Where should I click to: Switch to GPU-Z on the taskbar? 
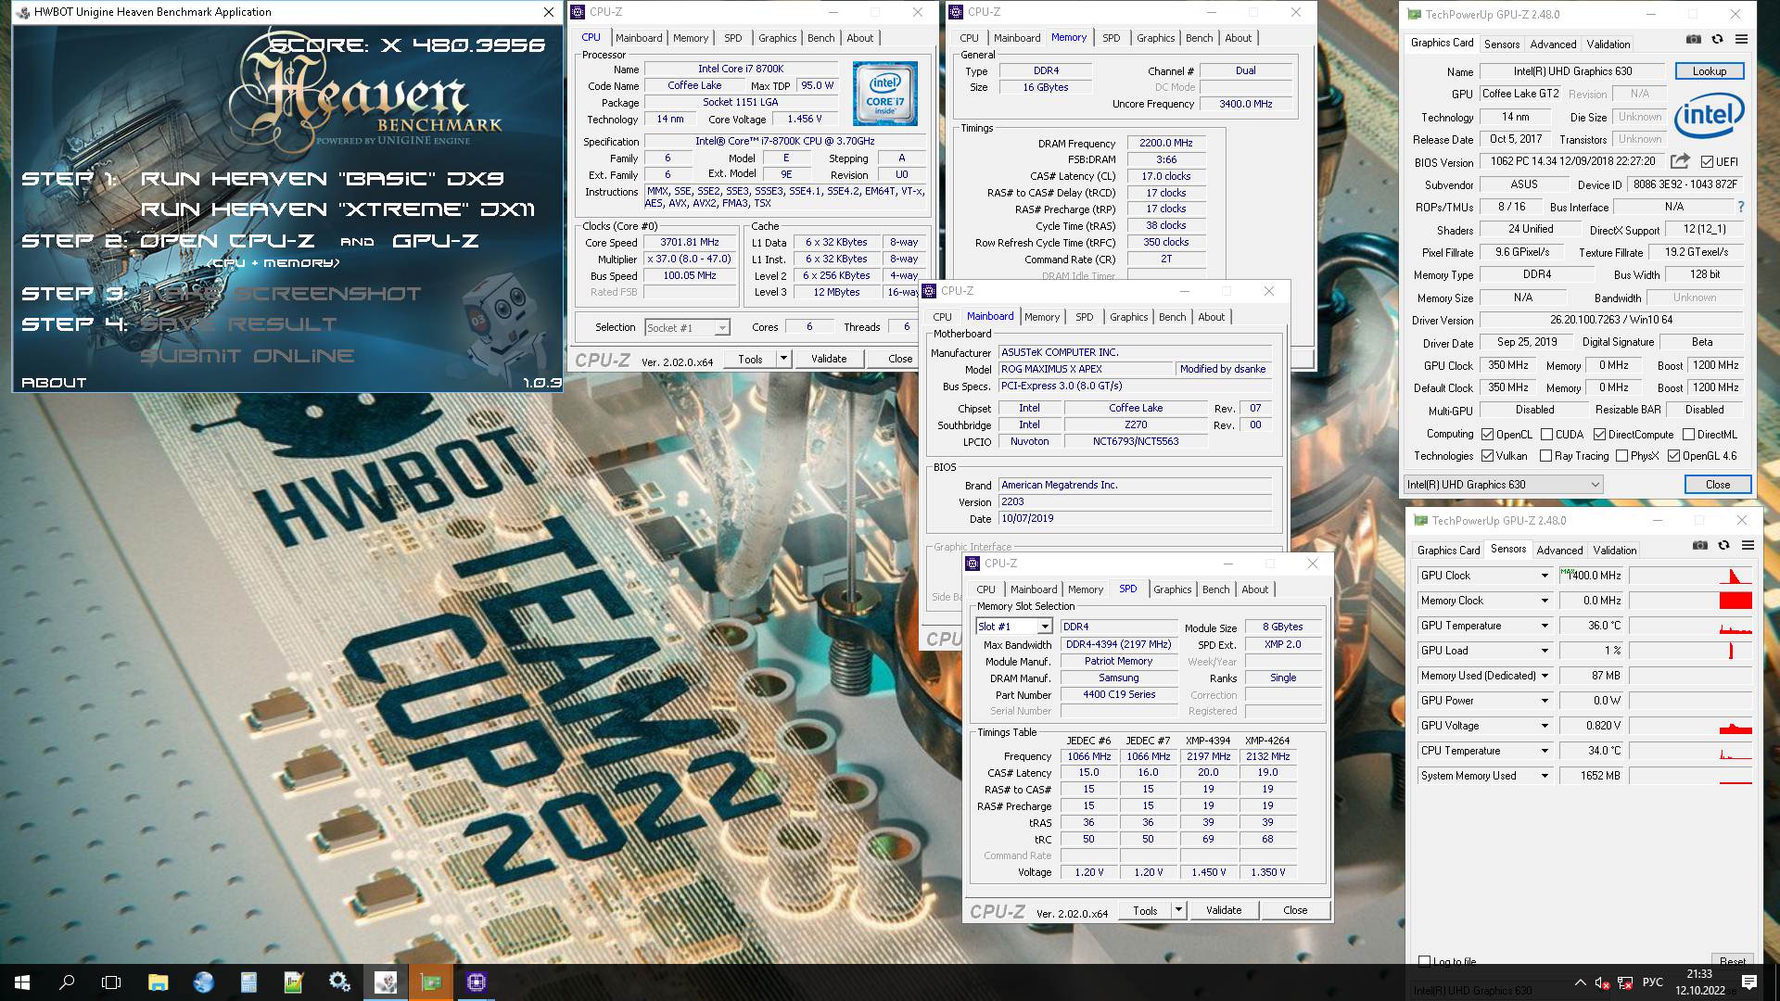430,982
